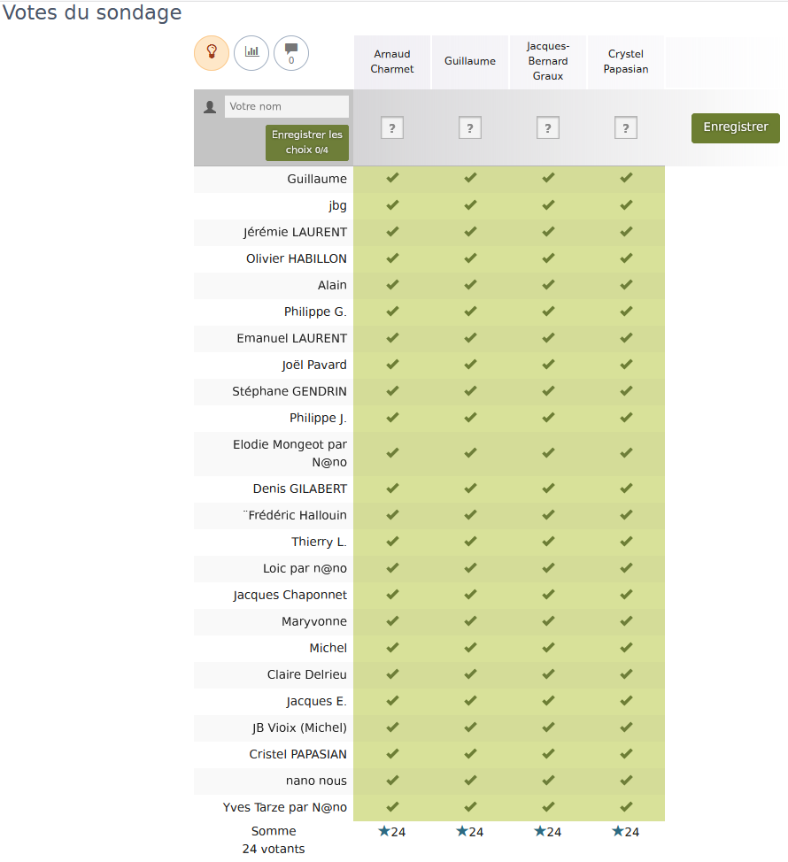Select the Arnaud Charmet column header
The image size is (788, 862).
pyautogui.click(x=392, y=62)
